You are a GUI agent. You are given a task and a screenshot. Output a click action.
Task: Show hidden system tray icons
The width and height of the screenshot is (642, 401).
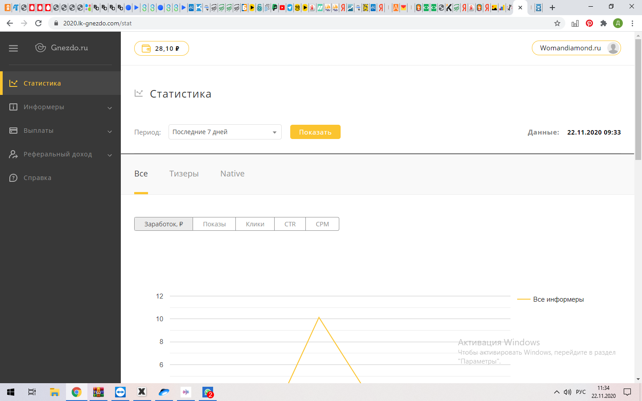coord(556,392)
